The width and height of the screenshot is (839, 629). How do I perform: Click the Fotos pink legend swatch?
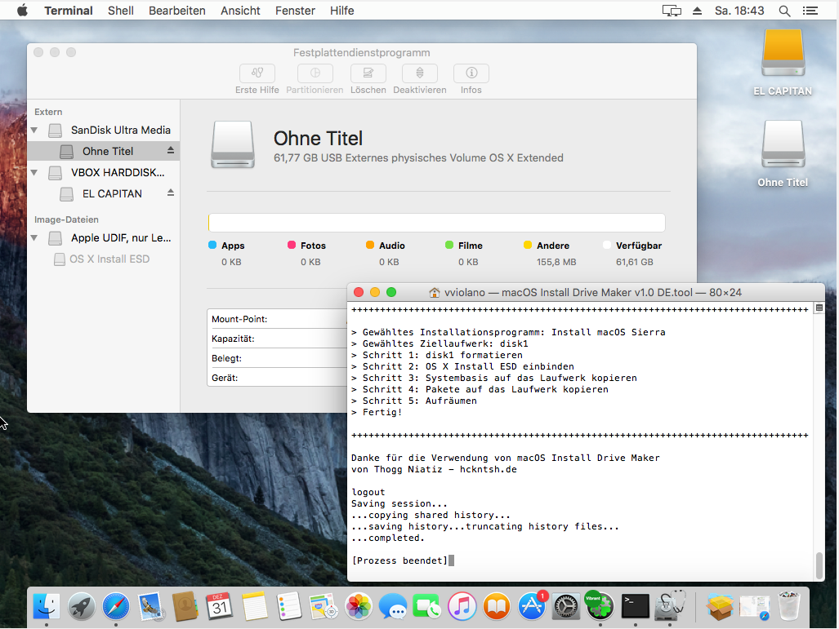[292, 245]
